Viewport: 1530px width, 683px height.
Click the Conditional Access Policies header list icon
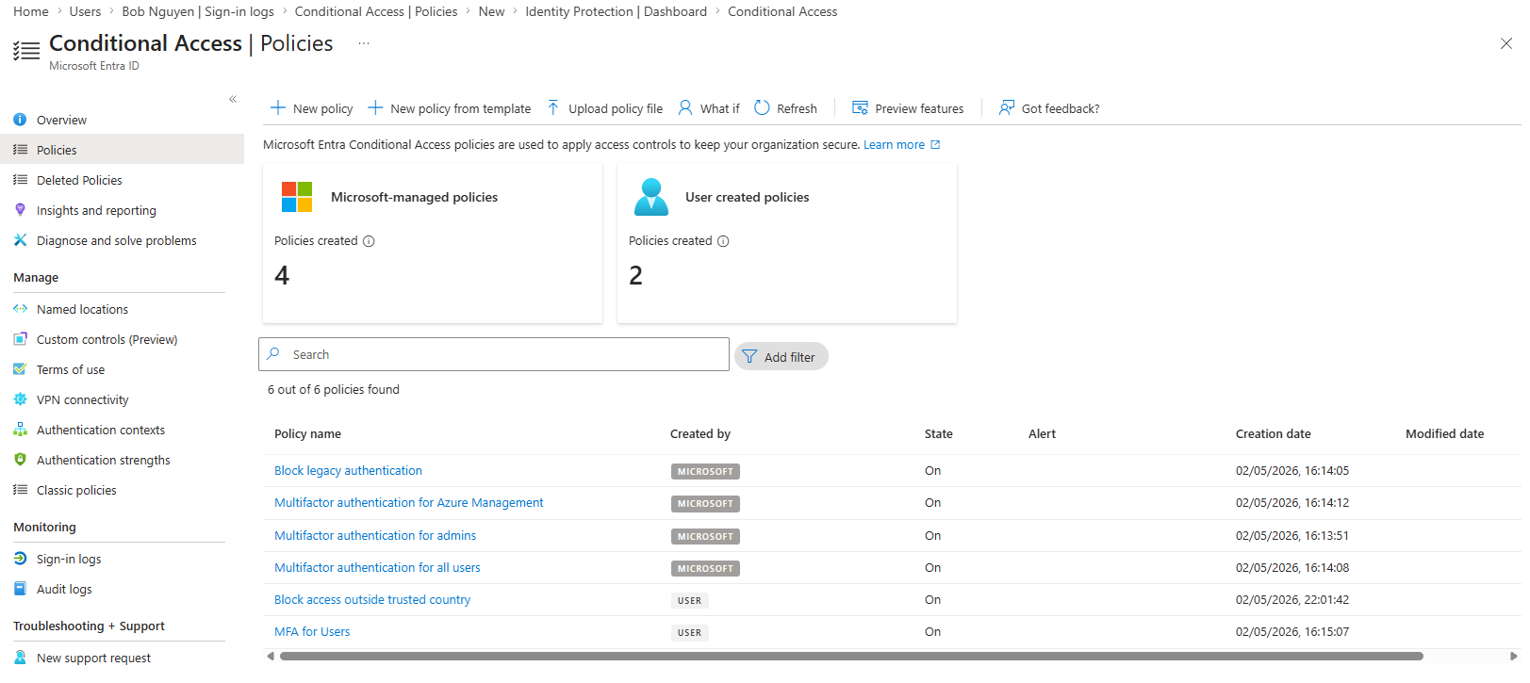point(26,51)
